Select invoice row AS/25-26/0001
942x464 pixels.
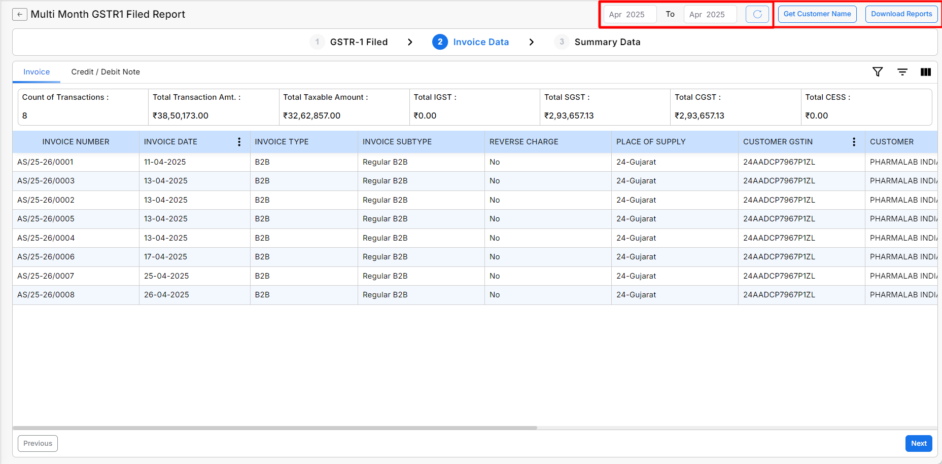click(46, 162)
